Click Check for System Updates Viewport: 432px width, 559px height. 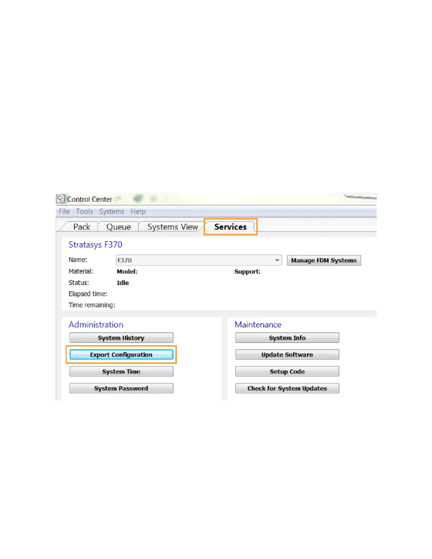tap(287, 388)
